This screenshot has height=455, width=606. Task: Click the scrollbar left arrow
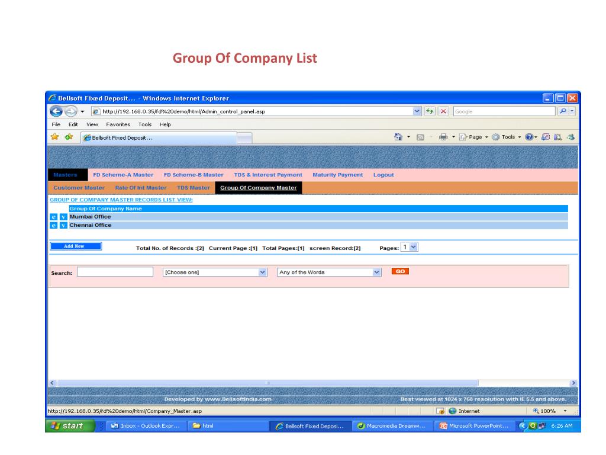click(x=52, y=383)
